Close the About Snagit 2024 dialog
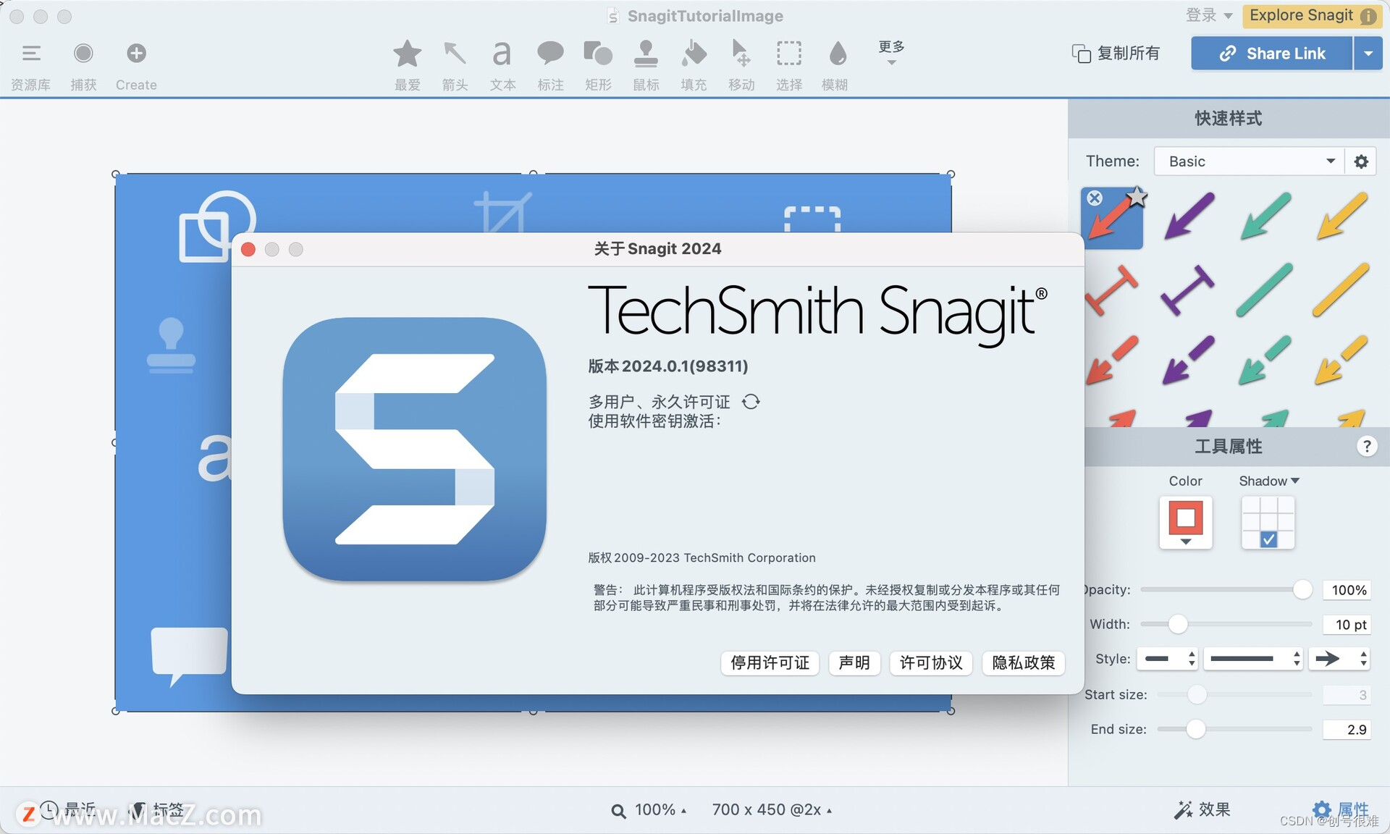Viewport: 1390px width, 834px height. 248,250
